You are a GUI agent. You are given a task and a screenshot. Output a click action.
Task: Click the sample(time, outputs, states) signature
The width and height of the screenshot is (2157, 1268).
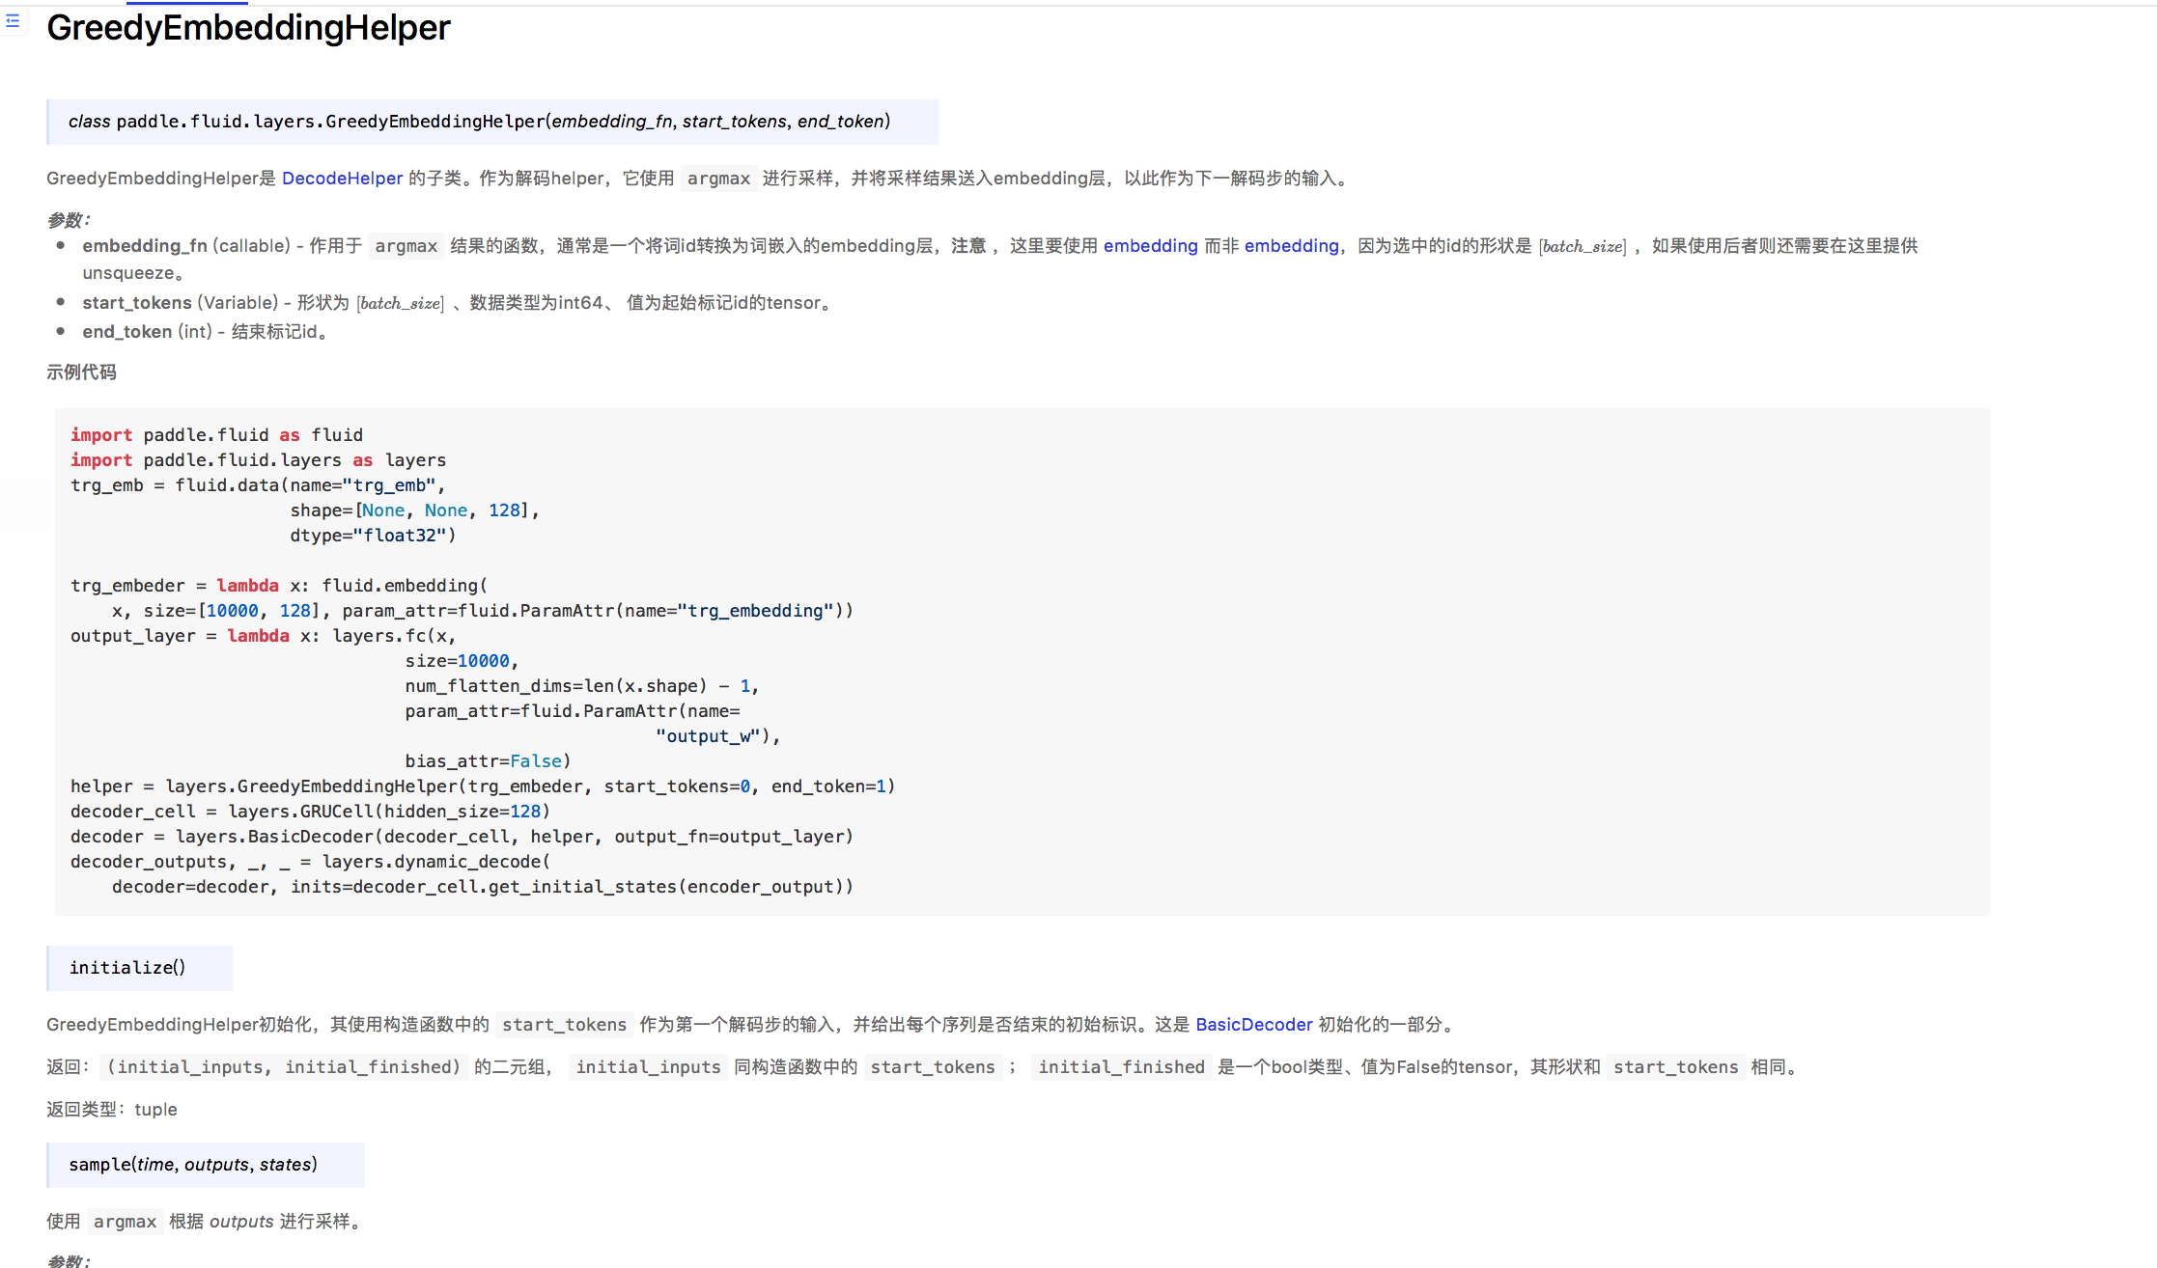pos(193,1165)
